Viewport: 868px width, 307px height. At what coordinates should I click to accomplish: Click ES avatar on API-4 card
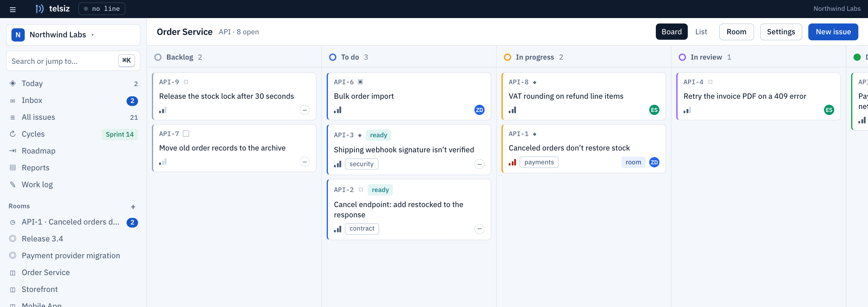click(x=829, y=110)
